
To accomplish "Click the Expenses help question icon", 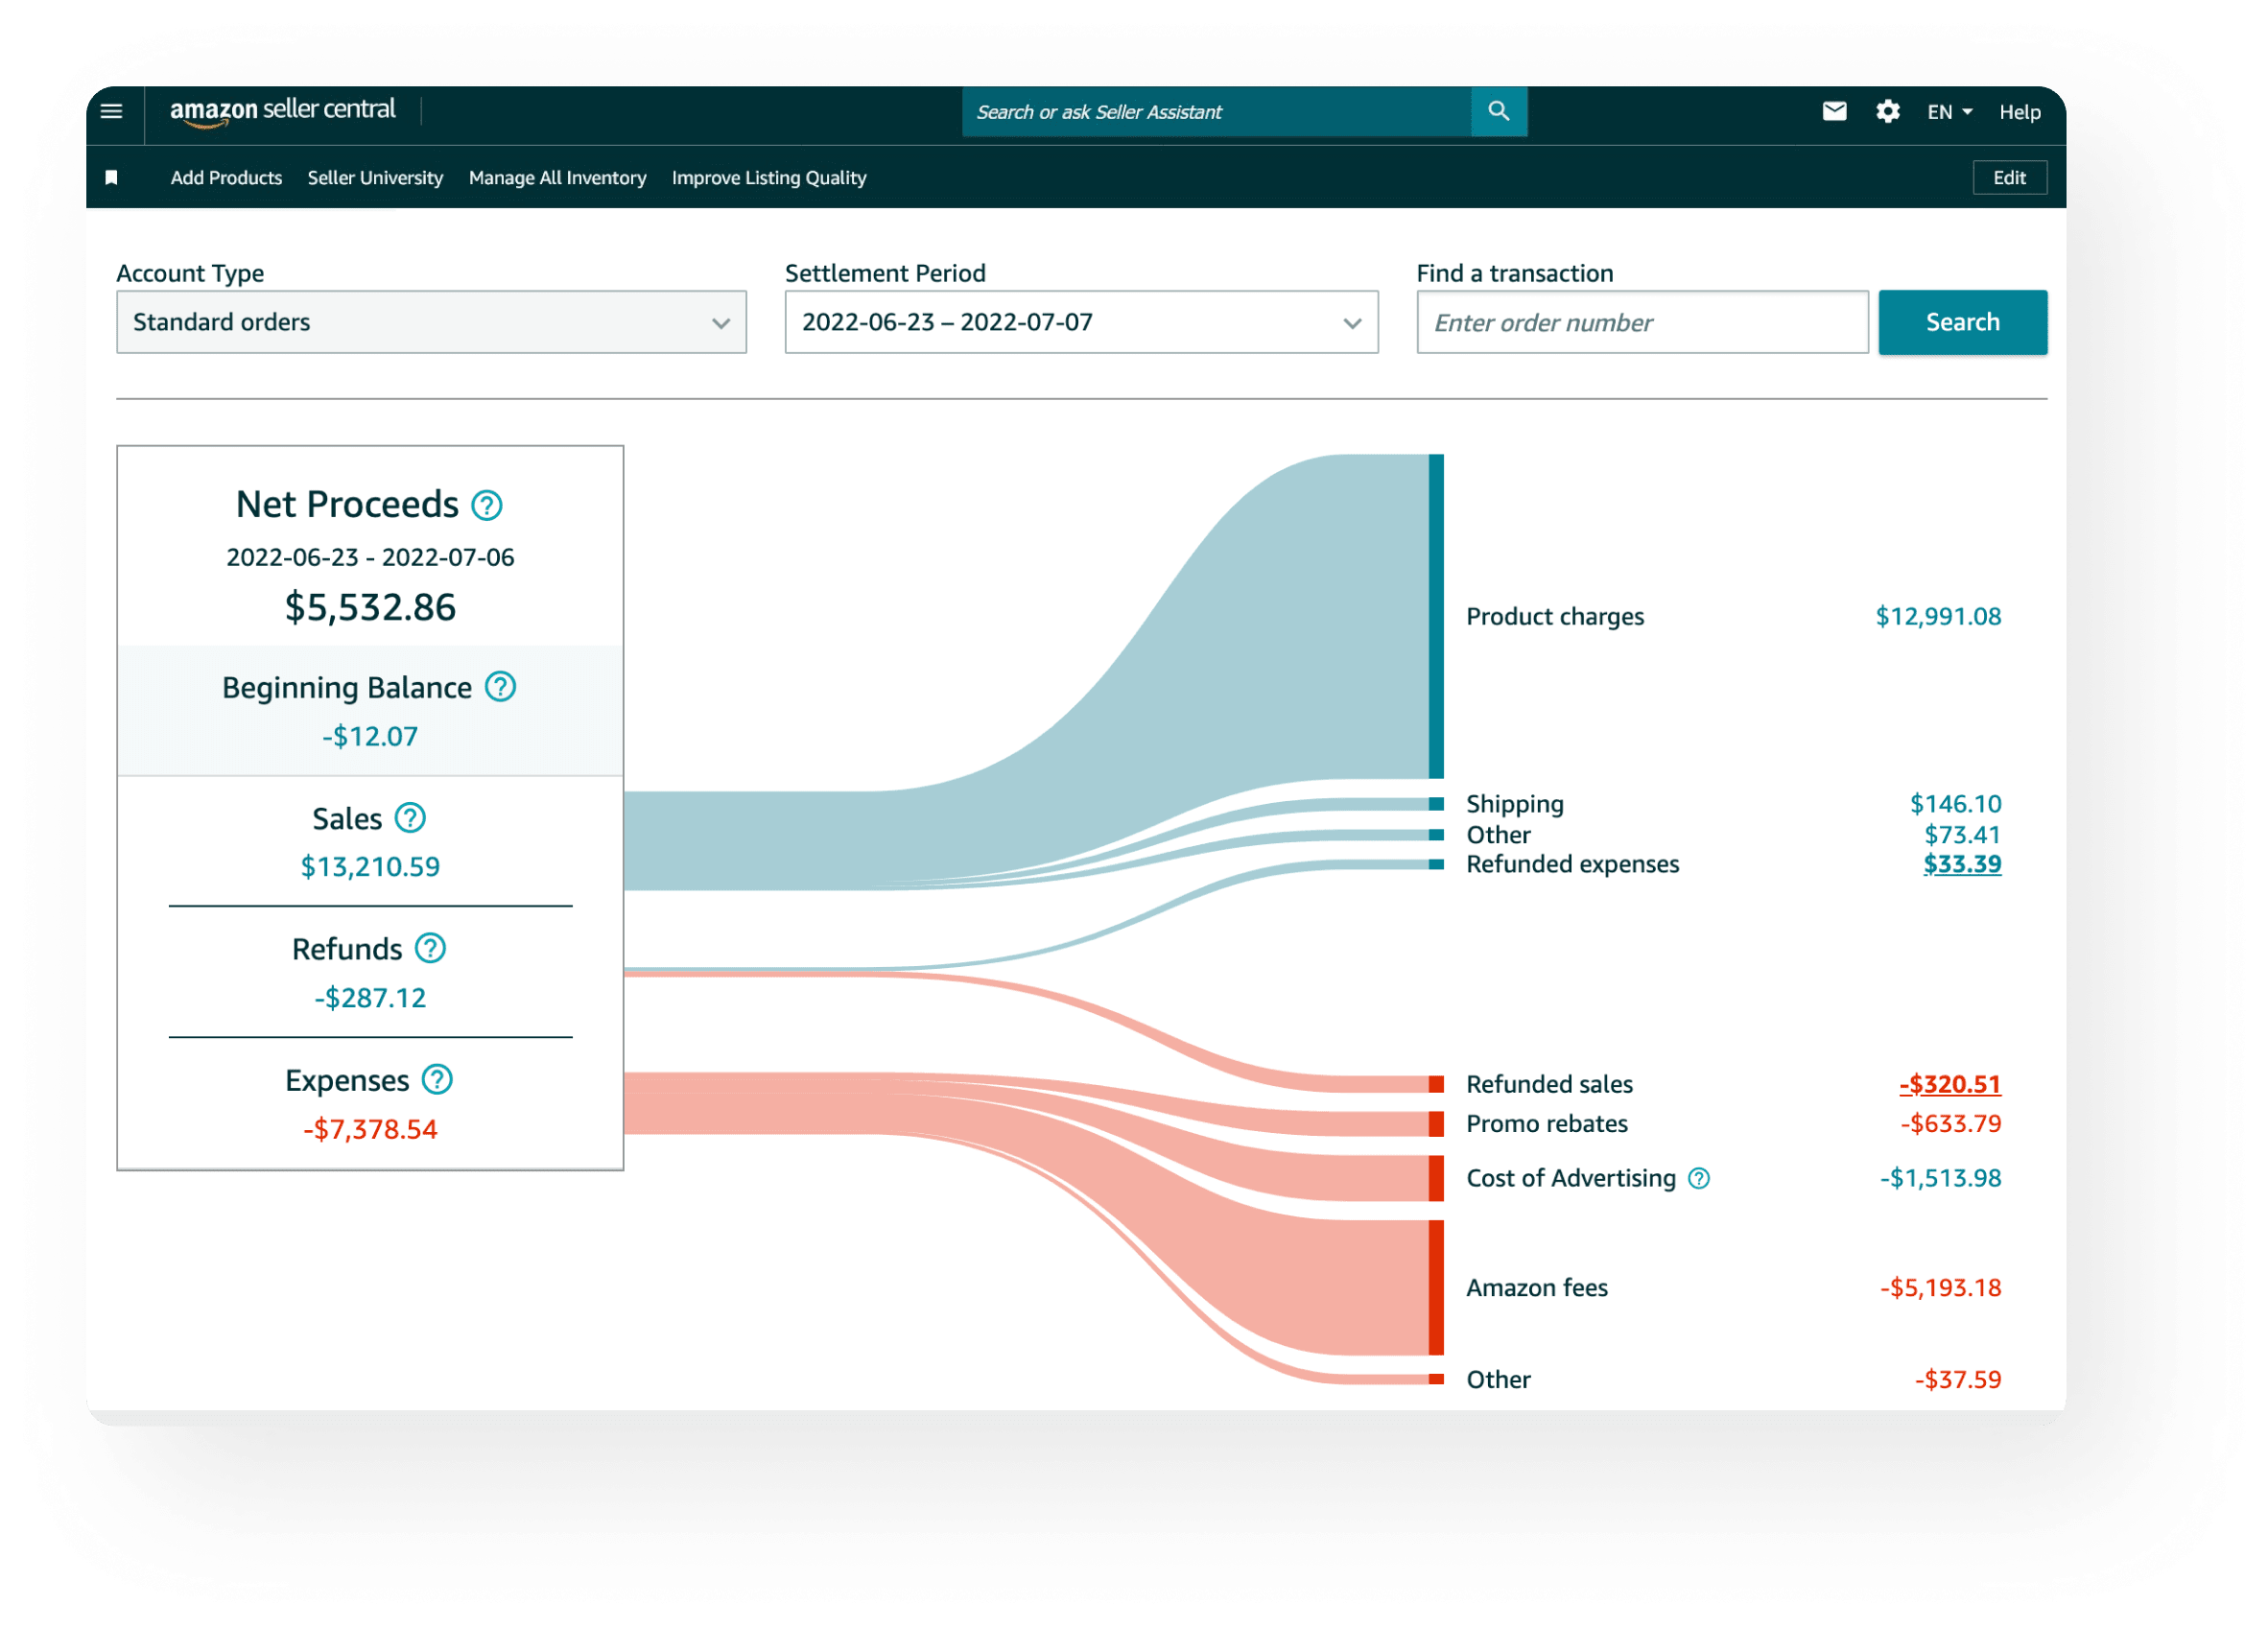I will [437, 1079].
